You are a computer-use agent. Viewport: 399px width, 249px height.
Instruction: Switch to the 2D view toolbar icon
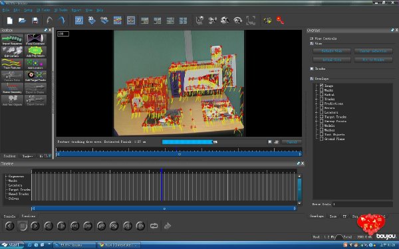79,21
